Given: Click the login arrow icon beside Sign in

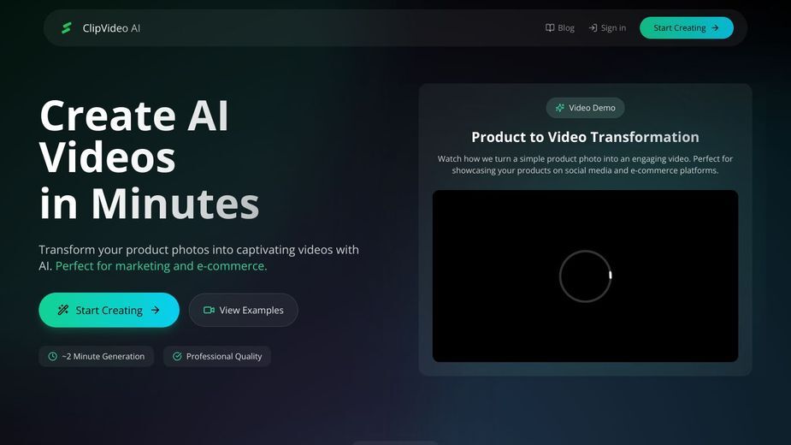Looking at the screenshot, I should click(593, 27).
